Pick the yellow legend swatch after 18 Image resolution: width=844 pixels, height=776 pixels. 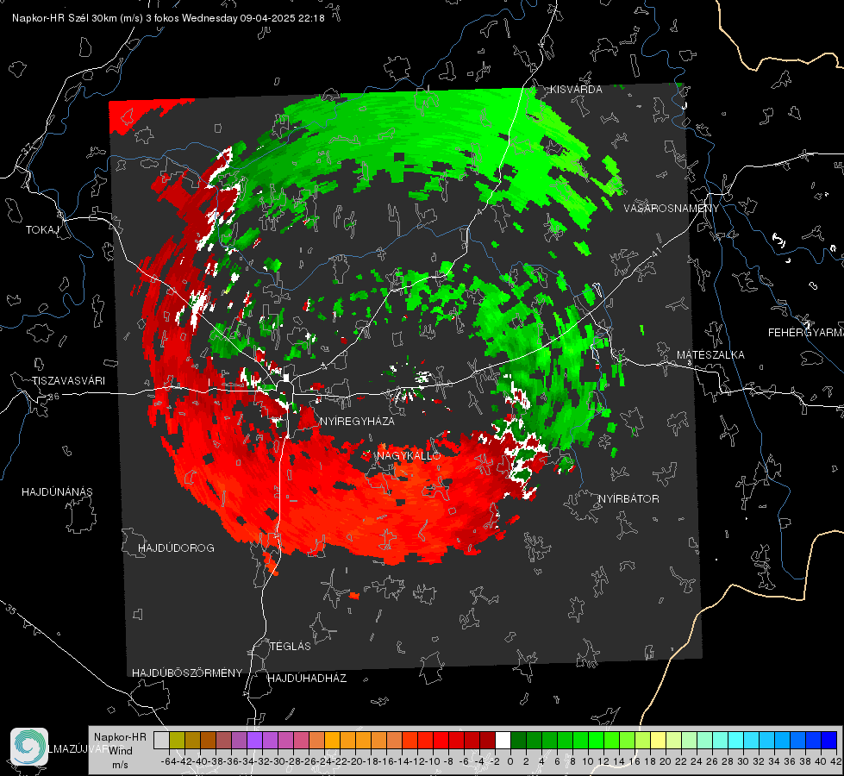point(659,740)
